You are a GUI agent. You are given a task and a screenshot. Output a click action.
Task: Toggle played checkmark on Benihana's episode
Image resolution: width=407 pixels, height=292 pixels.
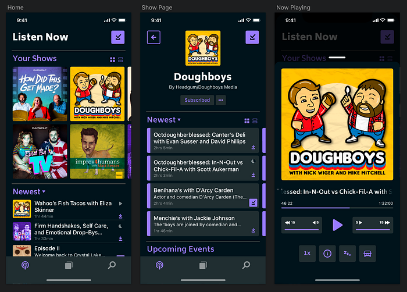254,202
